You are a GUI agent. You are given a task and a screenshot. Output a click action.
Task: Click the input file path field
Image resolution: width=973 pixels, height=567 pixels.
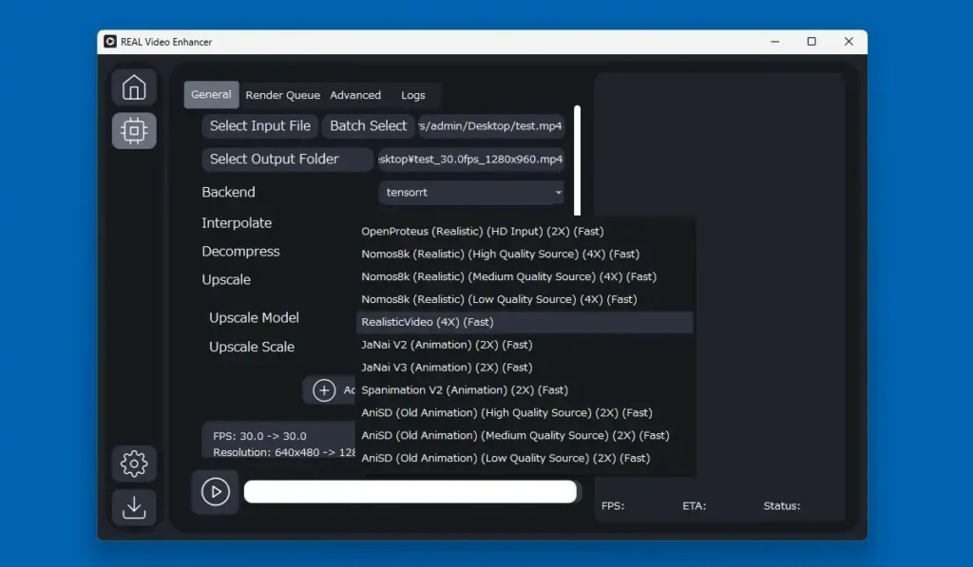[x=491, y=126]
